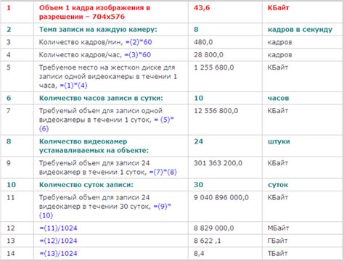This screenshot has width=344, height=261.
Task: Click the value 8 622 ,1
Action: (x=208, y=241)
